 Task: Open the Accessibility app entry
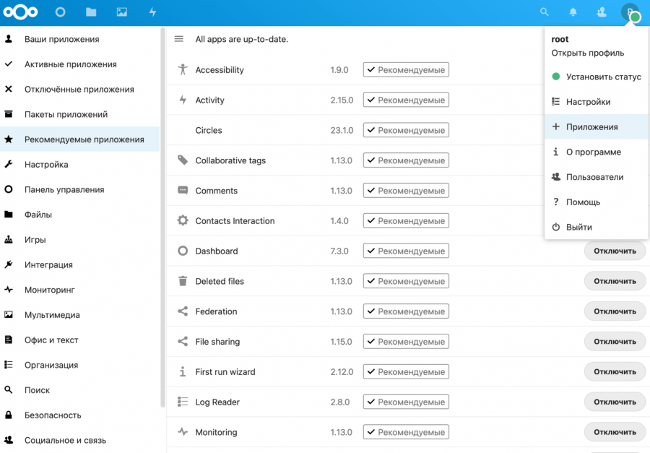coord(220,70)
